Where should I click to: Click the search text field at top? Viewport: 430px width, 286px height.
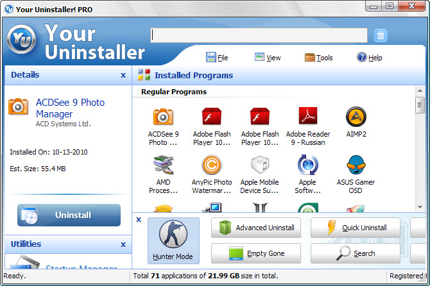259,35
